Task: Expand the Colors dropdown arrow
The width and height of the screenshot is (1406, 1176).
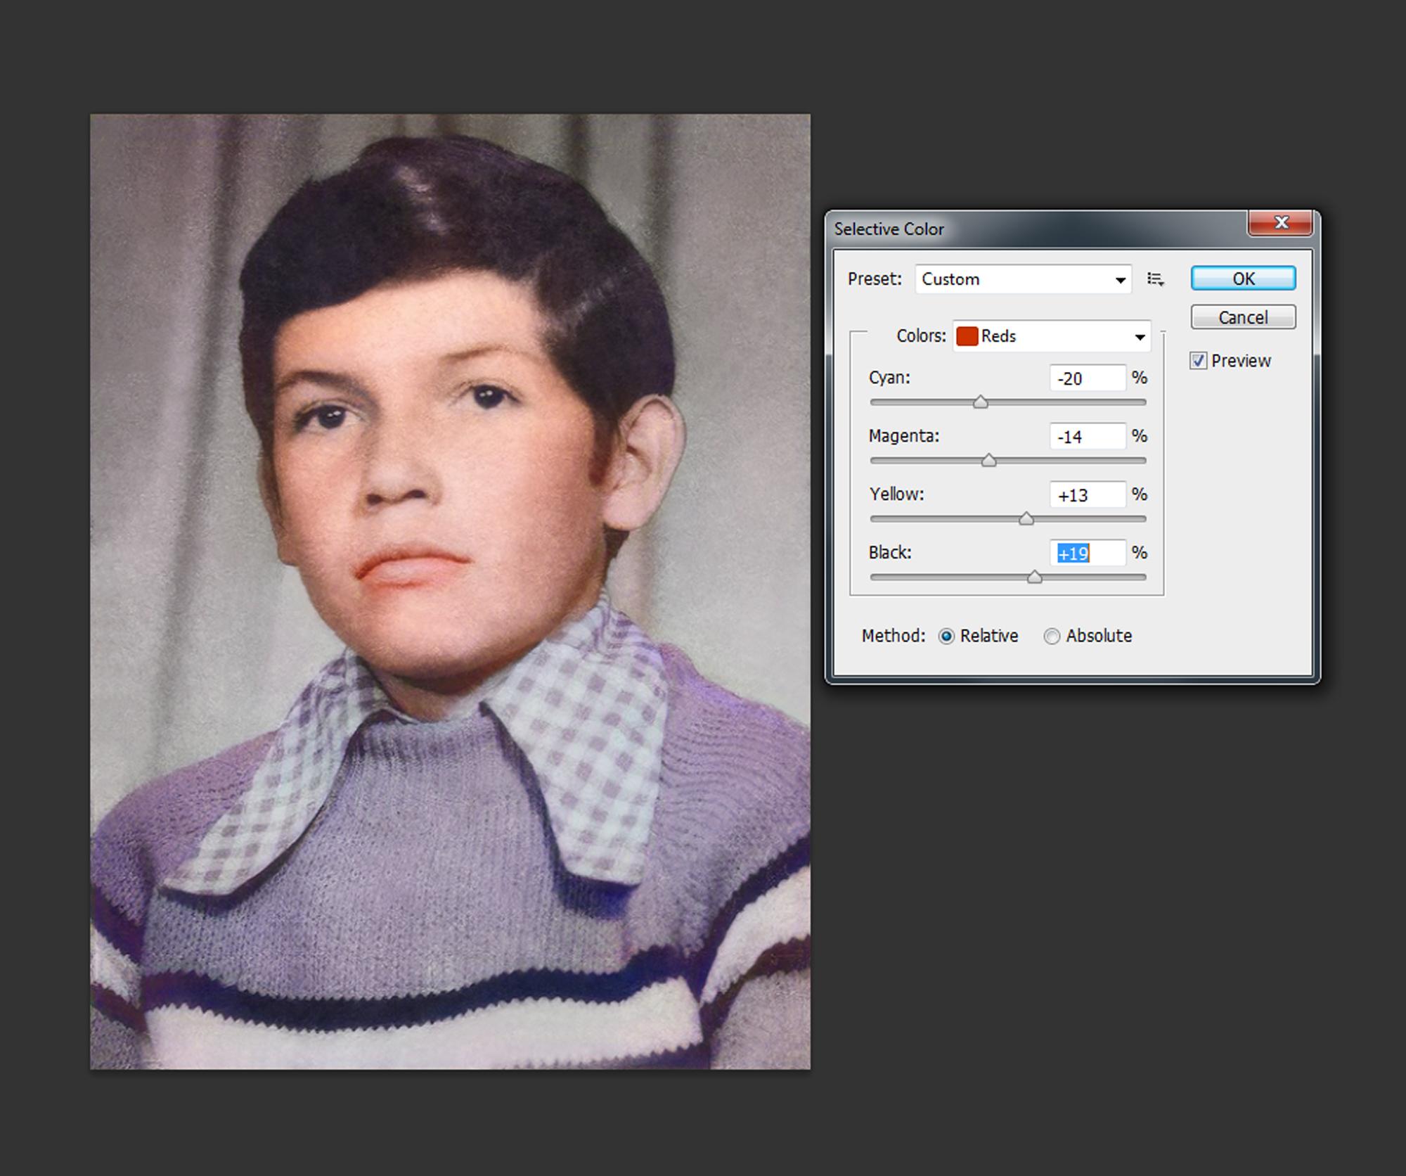Action: click(1140, 337)
